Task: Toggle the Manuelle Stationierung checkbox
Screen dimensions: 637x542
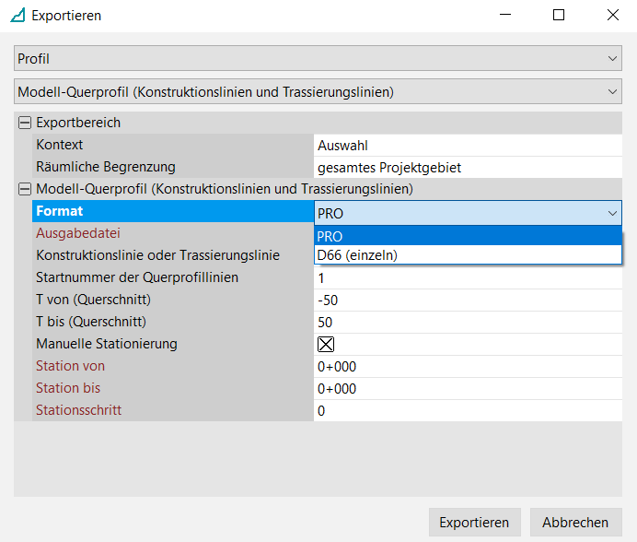Action: [x=326, y=345]
